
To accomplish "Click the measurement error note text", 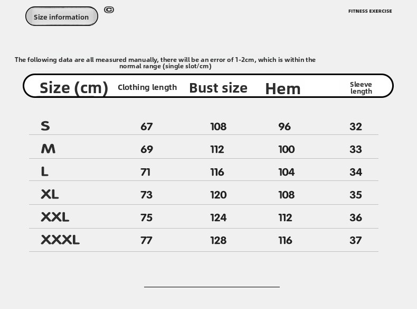I will 165,63.
